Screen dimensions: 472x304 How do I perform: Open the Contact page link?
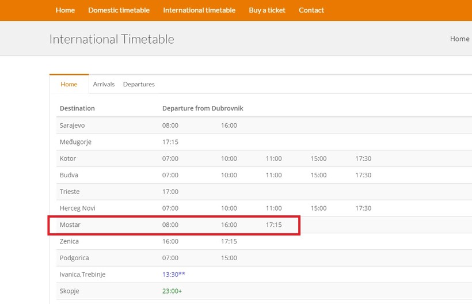311,10
